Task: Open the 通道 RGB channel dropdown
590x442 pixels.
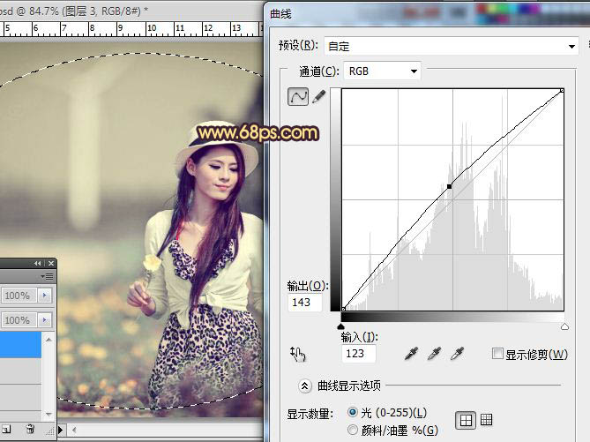Action: tap(382, 71)
